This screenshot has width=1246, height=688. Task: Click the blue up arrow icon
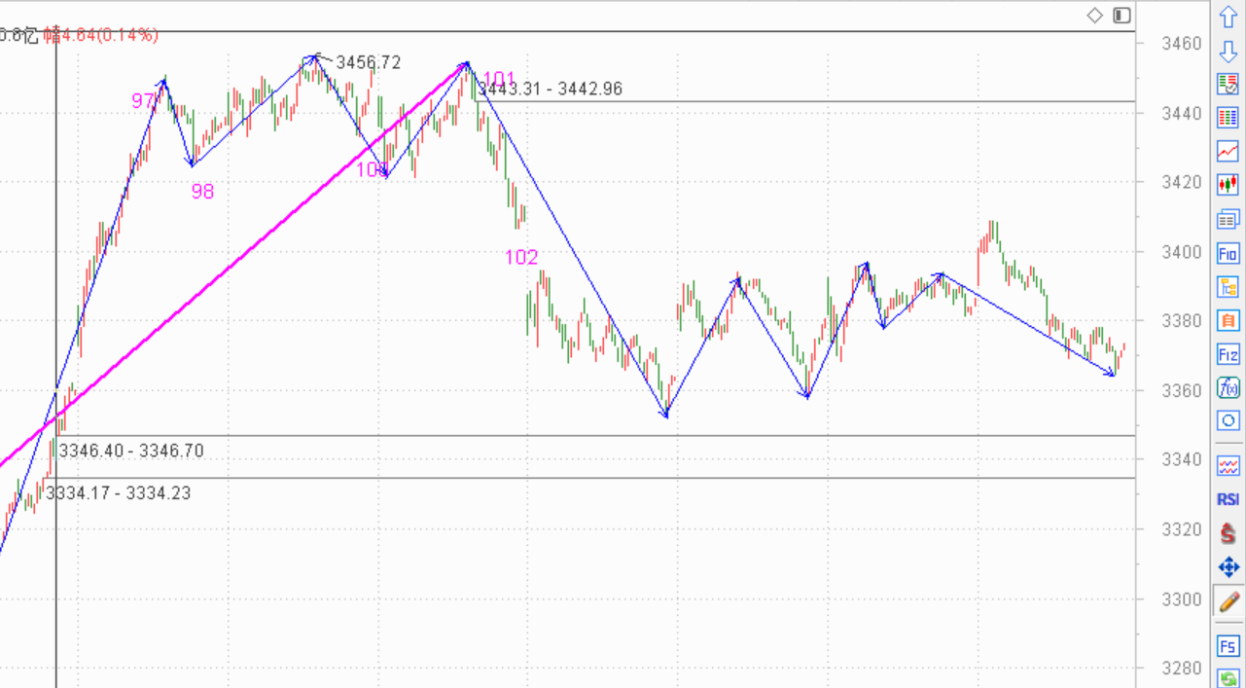click(1228, 18)
